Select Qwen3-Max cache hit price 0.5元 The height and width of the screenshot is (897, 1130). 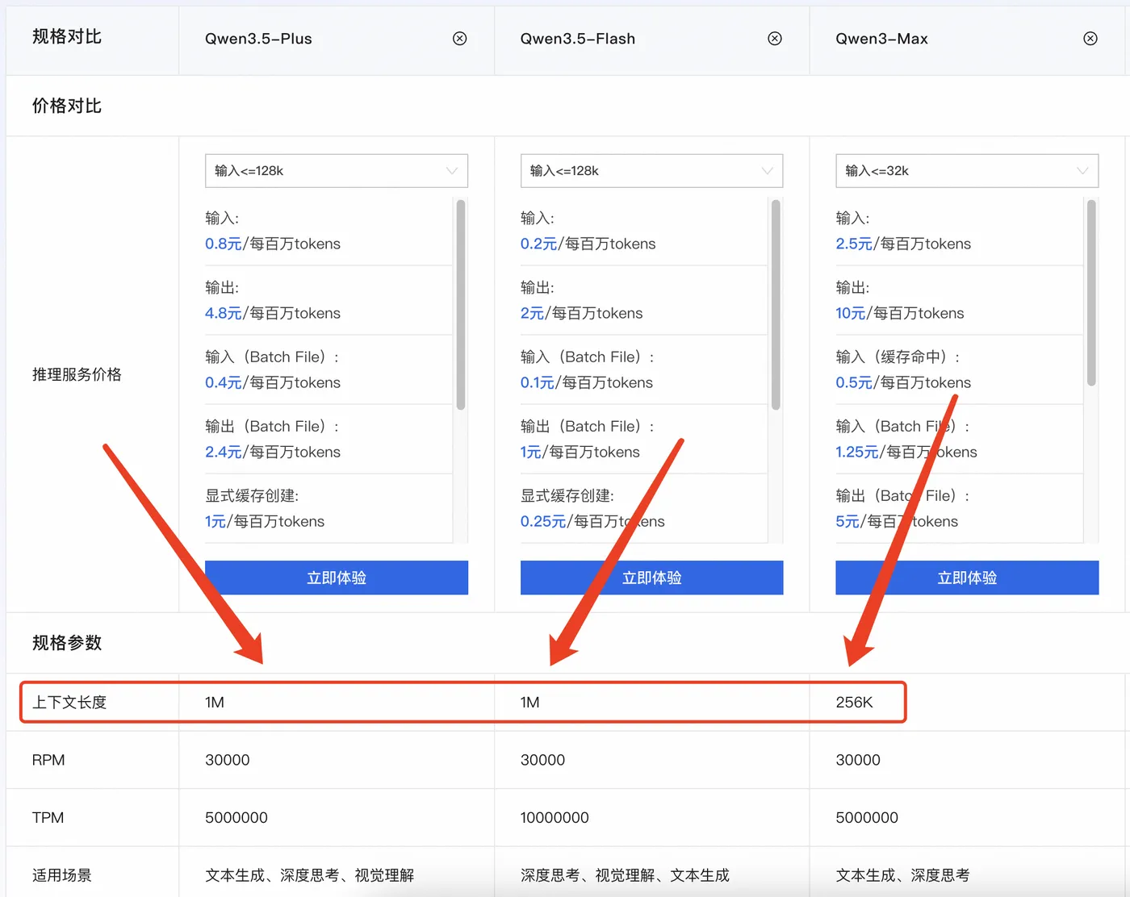[x=854, y=382]
